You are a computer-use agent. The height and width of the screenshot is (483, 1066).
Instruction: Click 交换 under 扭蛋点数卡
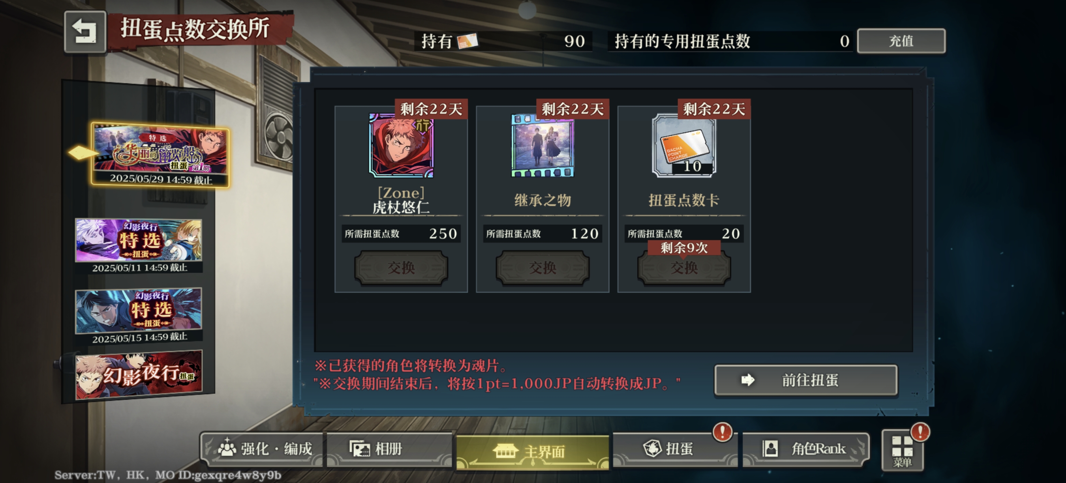[x=684, y=268]
